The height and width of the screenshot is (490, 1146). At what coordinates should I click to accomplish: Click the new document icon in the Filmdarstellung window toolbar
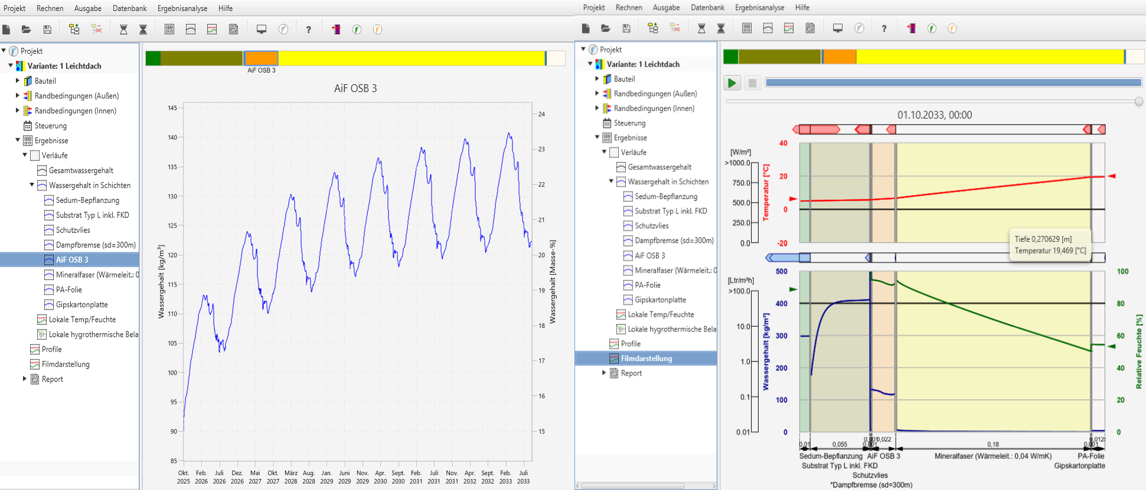click(x=585, y=28)
